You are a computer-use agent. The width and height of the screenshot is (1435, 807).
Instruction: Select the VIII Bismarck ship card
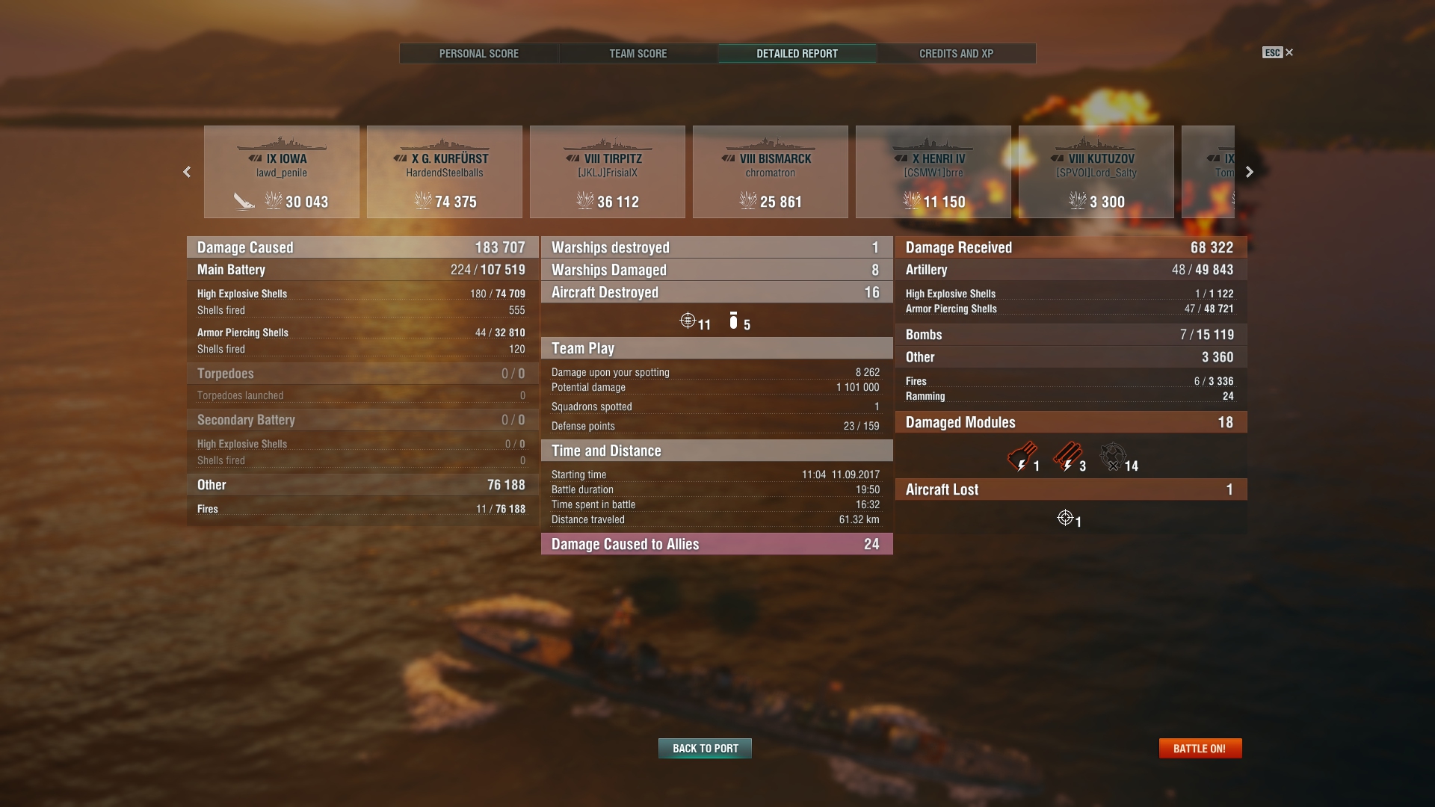click(x=771, y=172)
